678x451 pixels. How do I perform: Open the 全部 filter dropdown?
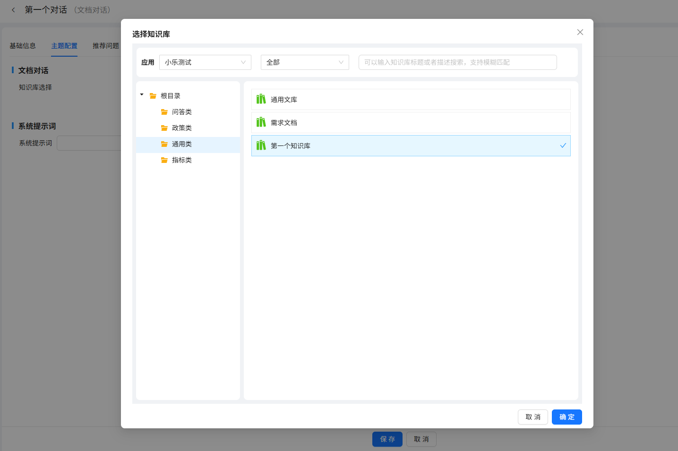coord(305,62)
